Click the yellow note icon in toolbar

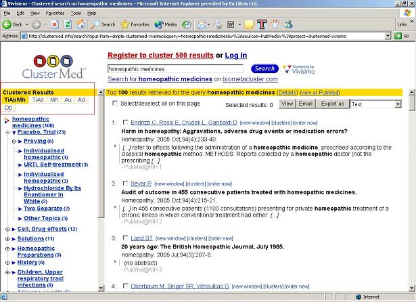[x=249, y=24]
